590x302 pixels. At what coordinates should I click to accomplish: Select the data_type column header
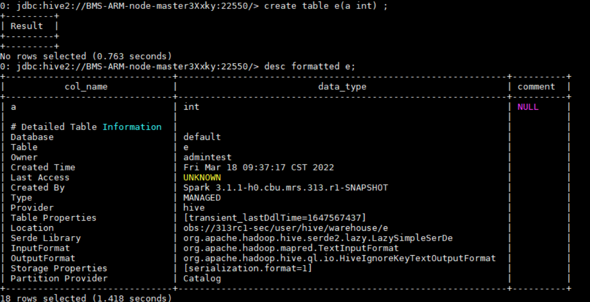coord(342,87)
